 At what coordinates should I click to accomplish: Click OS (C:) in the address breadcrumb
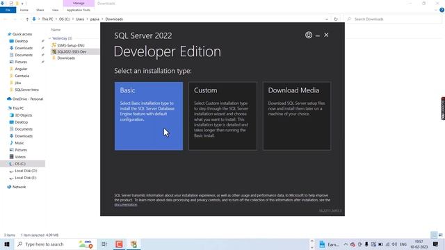click(64, 19)
